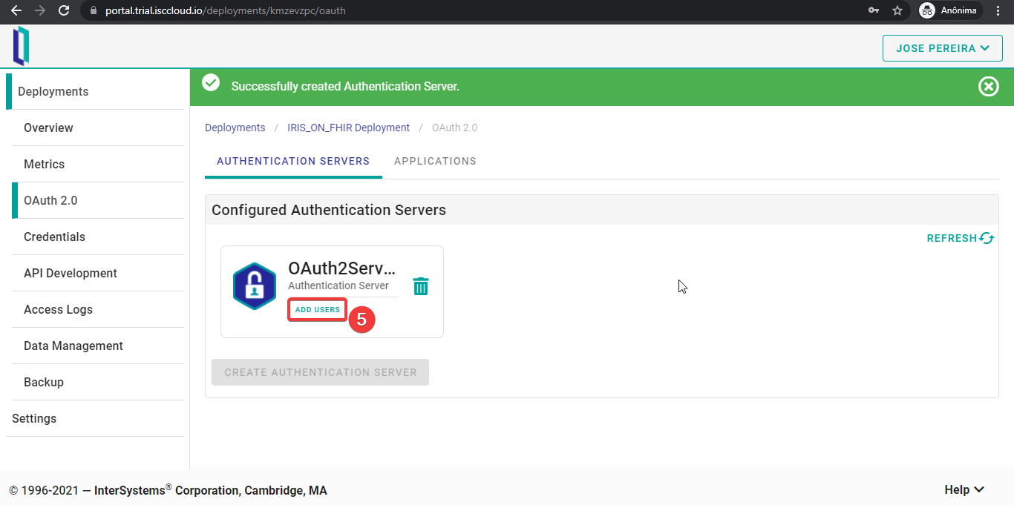
Task: Open Deployments in the sidebar
Action: (x=95, y=91)
